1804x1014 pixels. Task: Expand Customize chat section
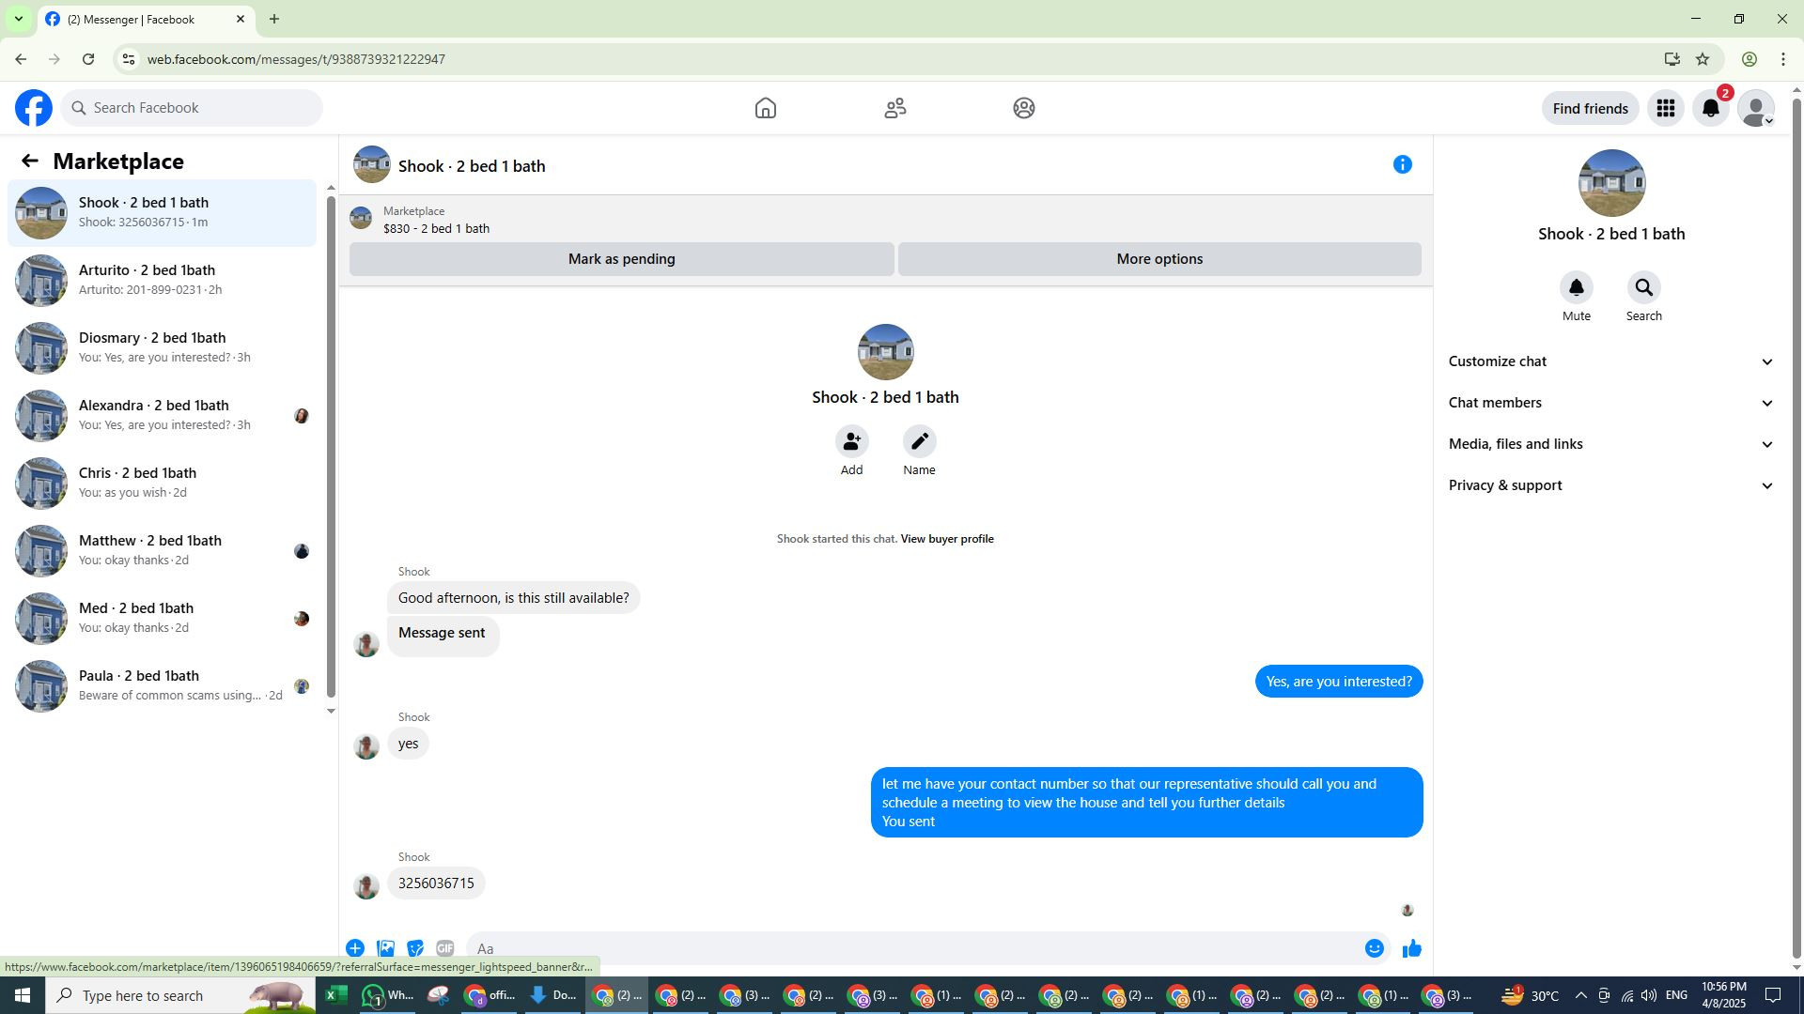tap(1610, 361)
